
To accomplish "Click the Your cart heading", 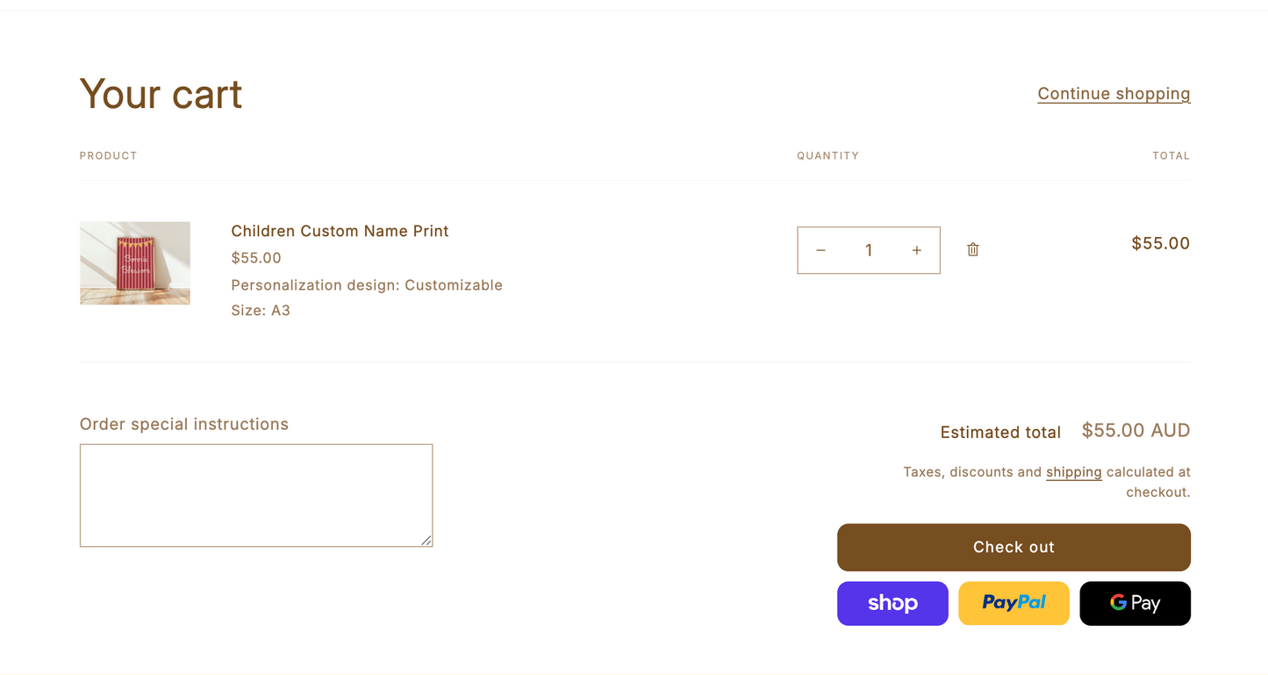I will click(x=161, y=94).
